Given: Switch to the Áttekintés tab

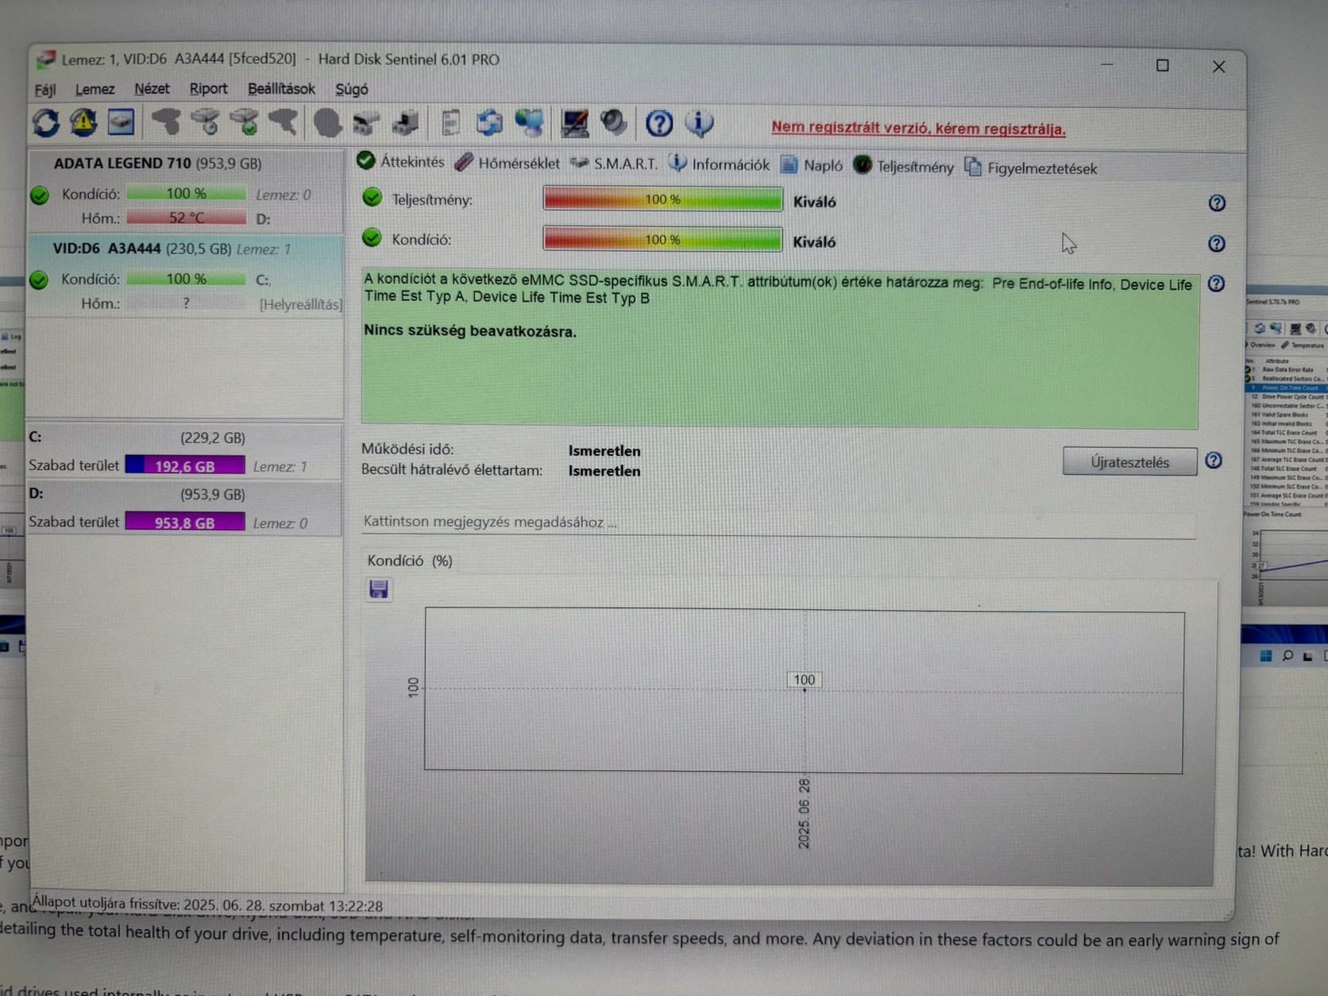Looking at the screenshot, I should pyautogui.click(x=401, y=162).
